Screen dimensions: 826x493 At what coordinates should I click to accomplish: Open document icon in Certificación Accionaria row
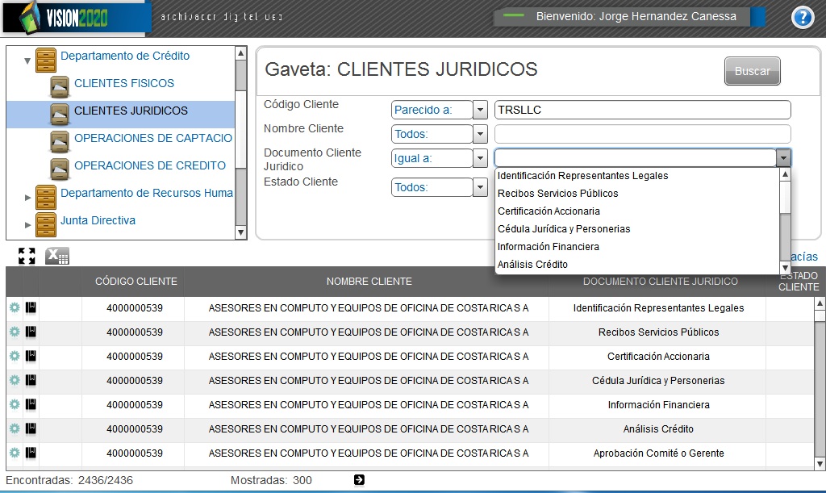[x=31, y=356]
